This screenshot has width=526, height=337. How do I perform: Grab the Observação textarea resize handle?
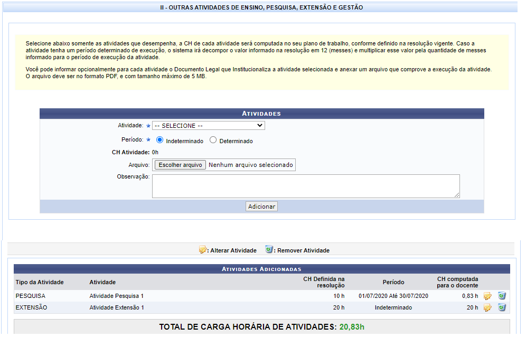(x=457, y=195)
